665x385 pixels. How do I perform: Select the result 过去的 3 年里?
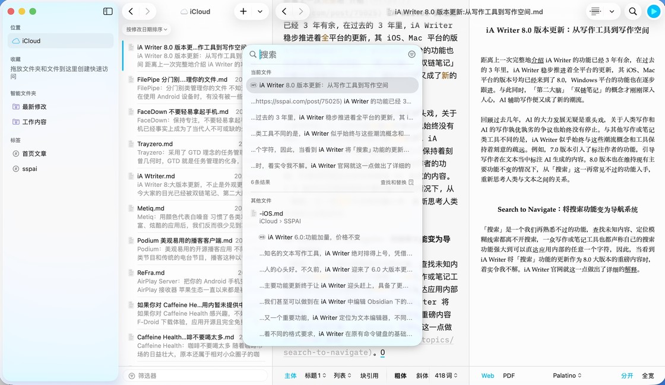click(332, 117)
